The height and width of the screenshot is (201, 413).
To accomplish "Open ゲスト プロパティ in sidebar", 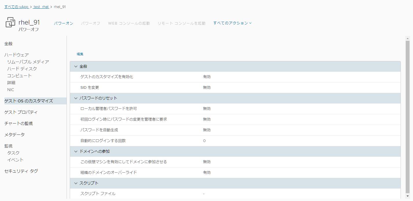I will 21,112.
